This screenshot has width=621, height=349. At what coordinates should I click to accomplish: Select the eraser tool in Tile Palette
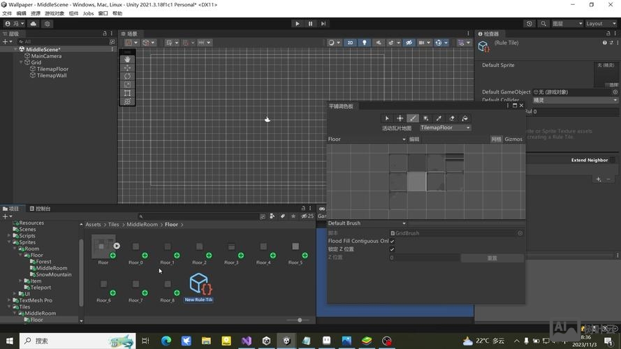[x=452, y=119]
